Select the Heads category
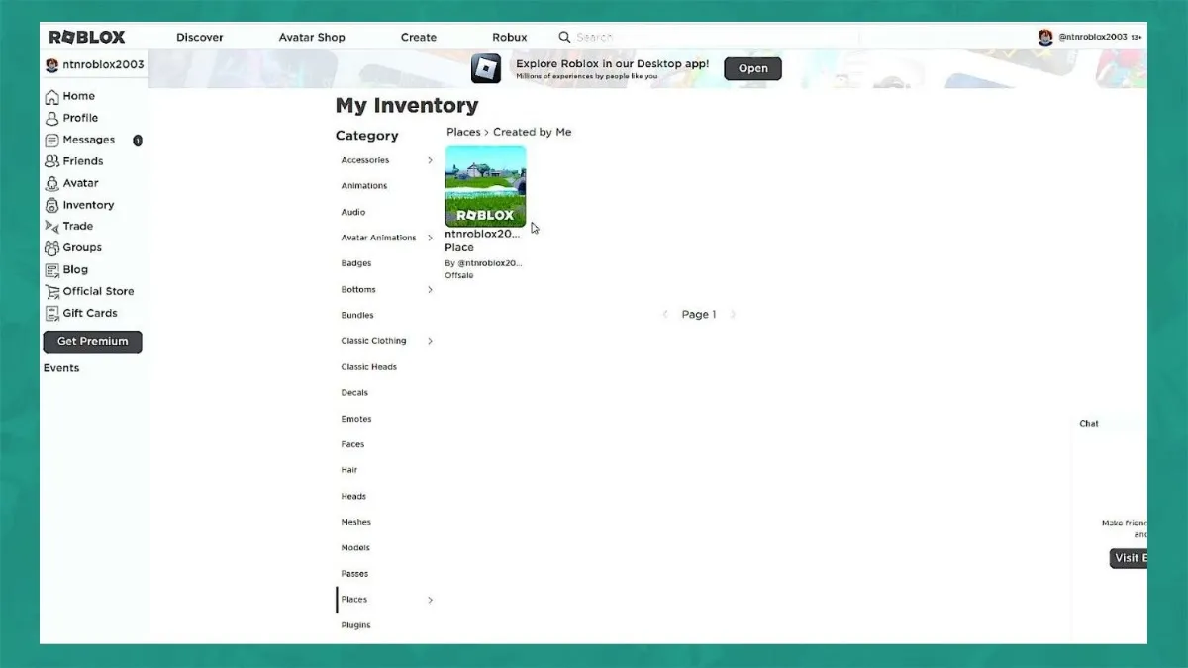1188x668 pixels. (353, 497)
